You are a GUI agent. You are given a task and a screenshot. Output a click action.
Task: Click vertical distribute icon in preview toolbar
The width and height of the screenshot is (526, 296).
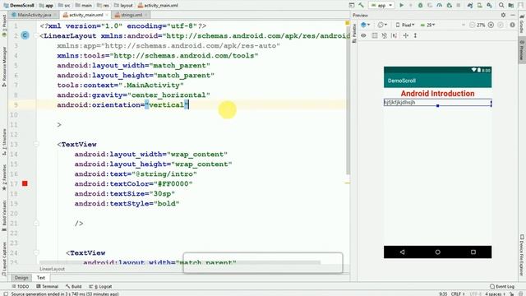click(x=415, y=35)
